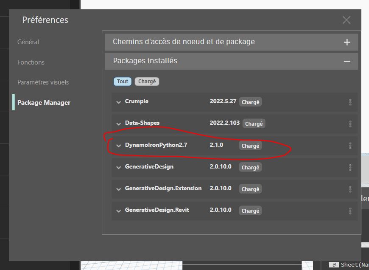This screenshot has width=369, height=270.
Task: Click Chargé badge of GenerativeDesign.Extension row
Action: click(x=250, y=189)
